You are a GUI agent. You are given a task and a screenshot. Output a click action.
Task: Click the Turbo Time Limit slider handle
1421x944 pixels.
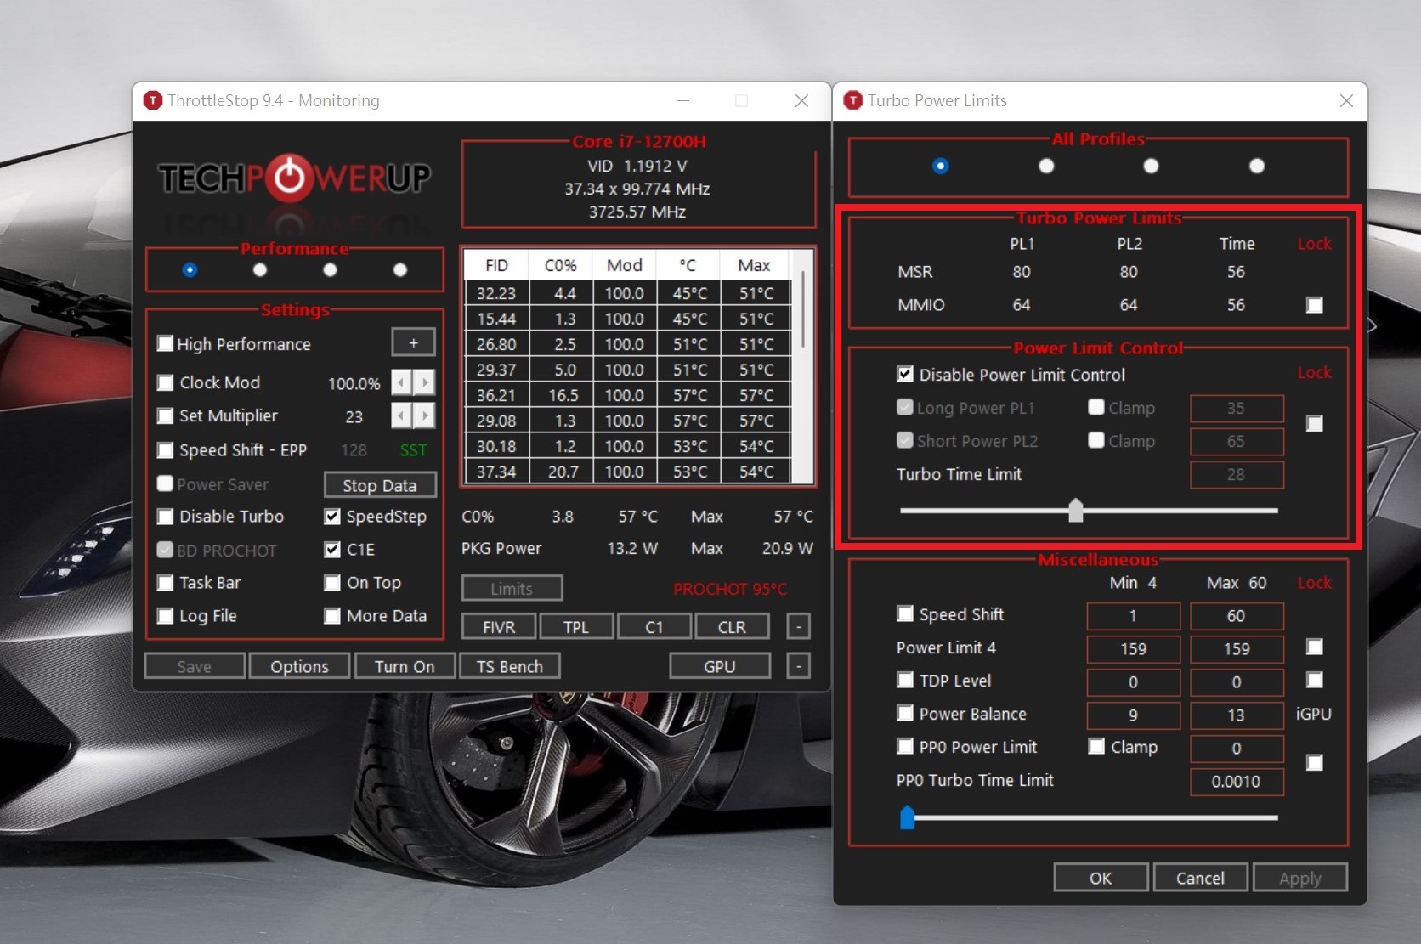1076,510
